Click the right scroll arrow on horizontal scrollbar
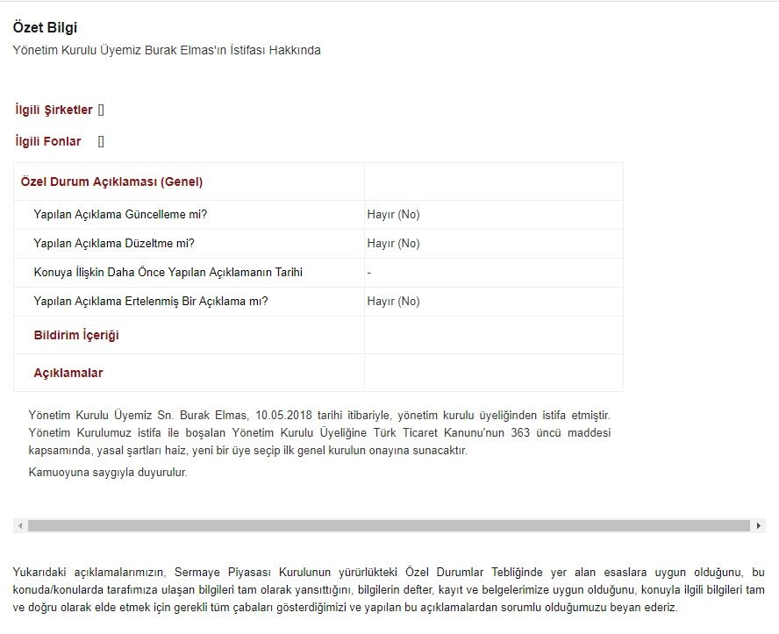The height and width of the screenshot is (634, 779). tap(758, 526)
